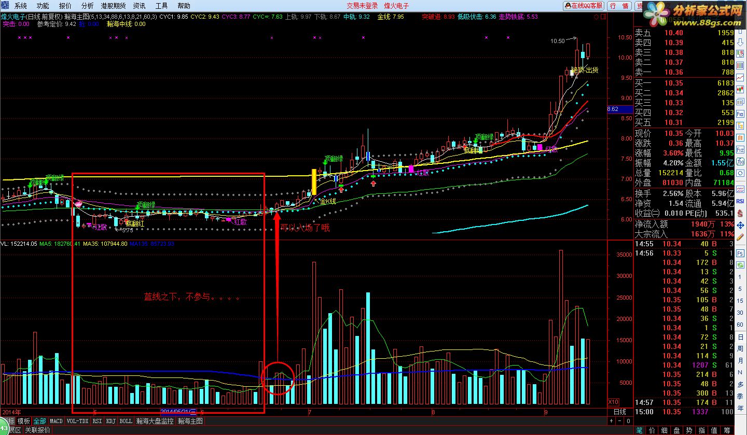Switch to quarterly 季 period in sidebar
The image size is (747, 435).
point(740,396)
